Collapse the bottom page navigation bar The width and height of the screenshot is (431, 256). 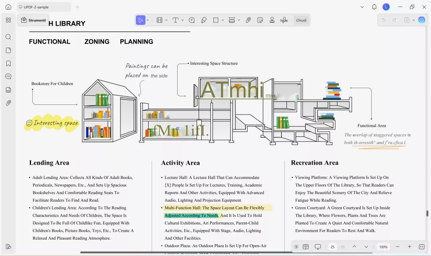(x=296, y=247)
